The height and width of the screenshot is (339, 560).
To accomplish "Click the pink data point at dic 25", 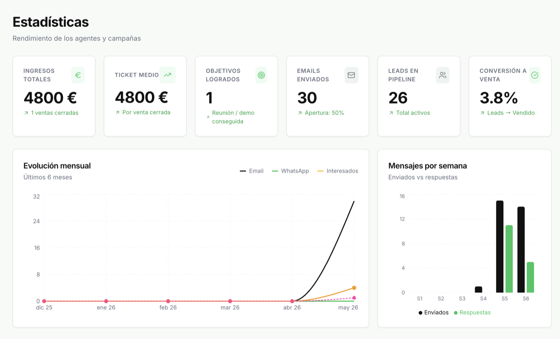I will 44,301.
